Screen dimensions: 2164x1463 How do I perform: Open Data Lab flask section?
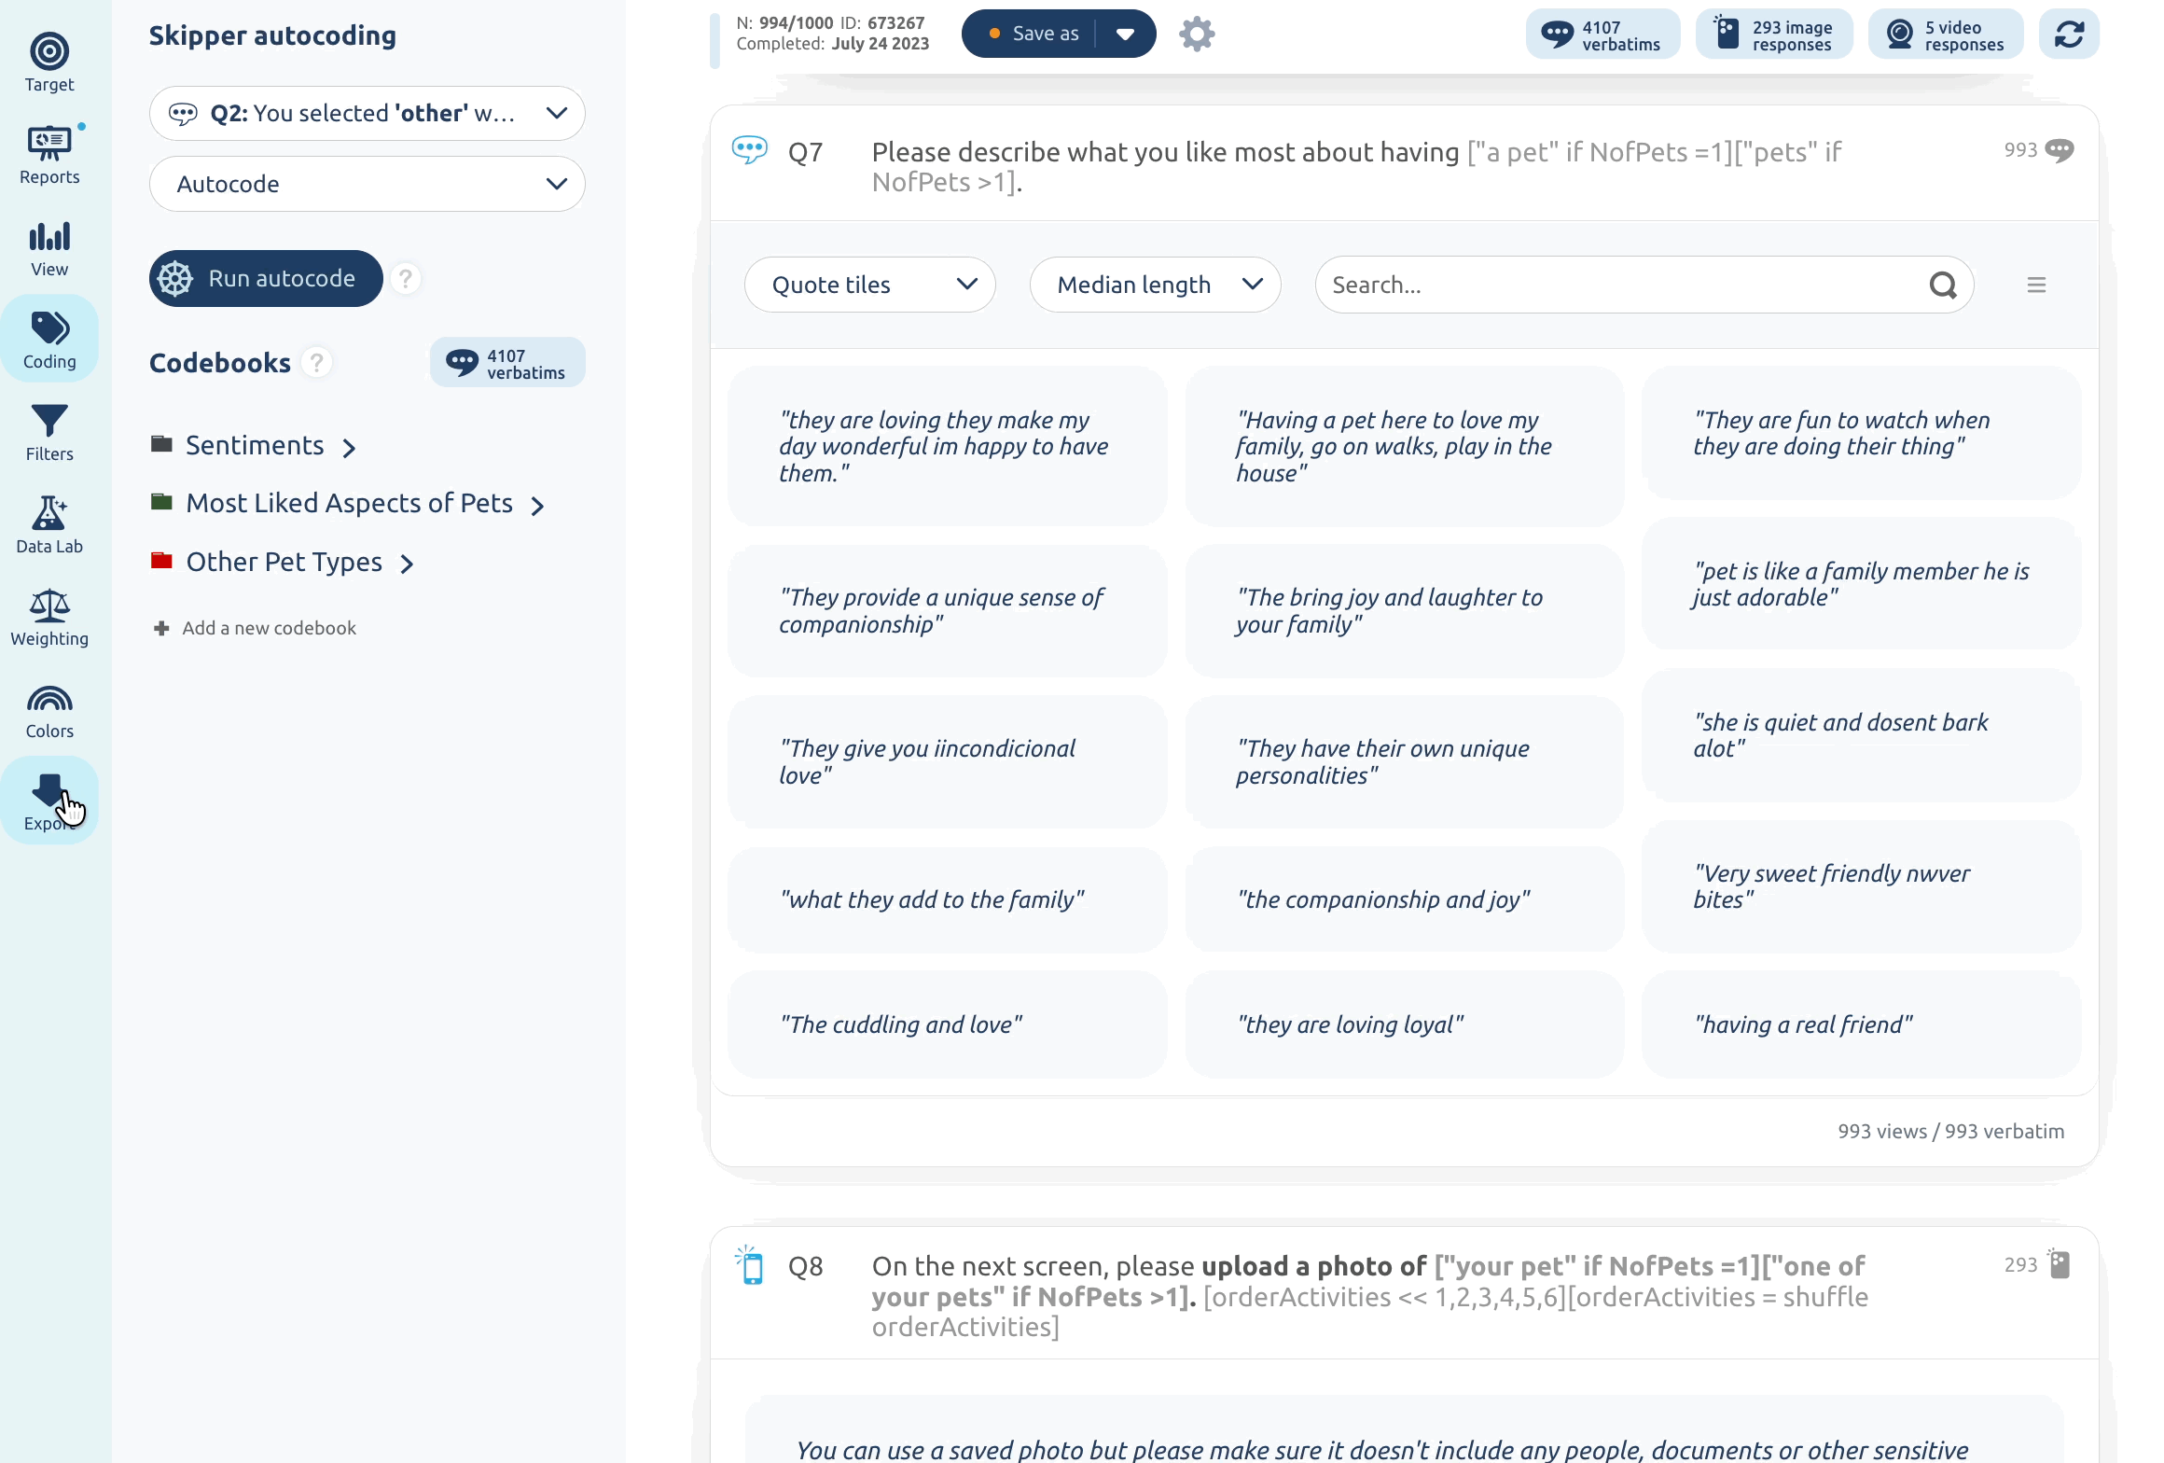tap(49, 524)
